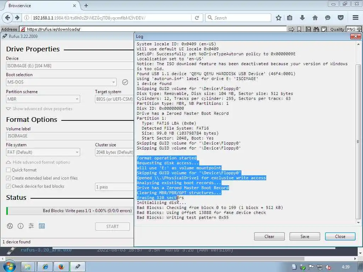Image resolution: width=363 pixels, height=272 pixels.
Task: Click the Firefox URL address field
Action: [x=111, y=18]
